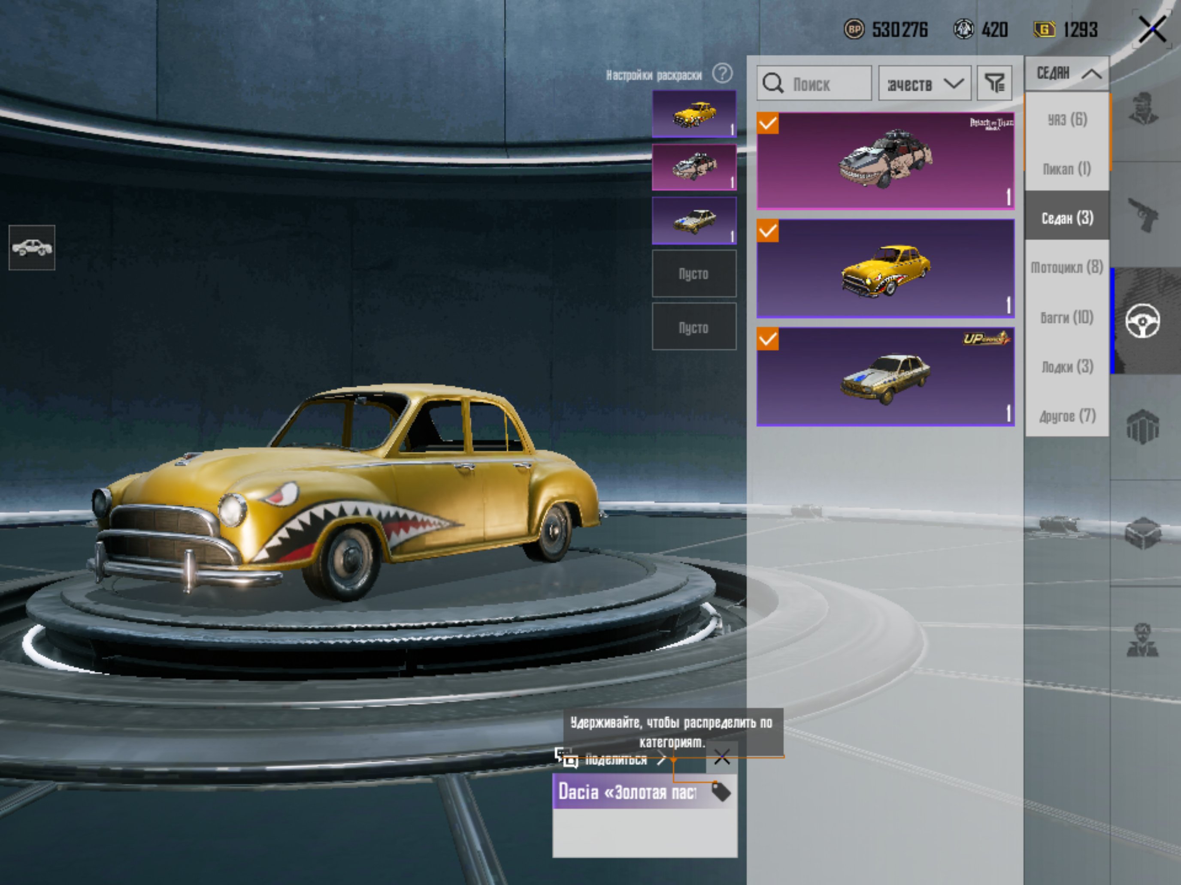Close the garage screen with X
The width and height of the screenshot is (1181, 885).
point(1152,29)
